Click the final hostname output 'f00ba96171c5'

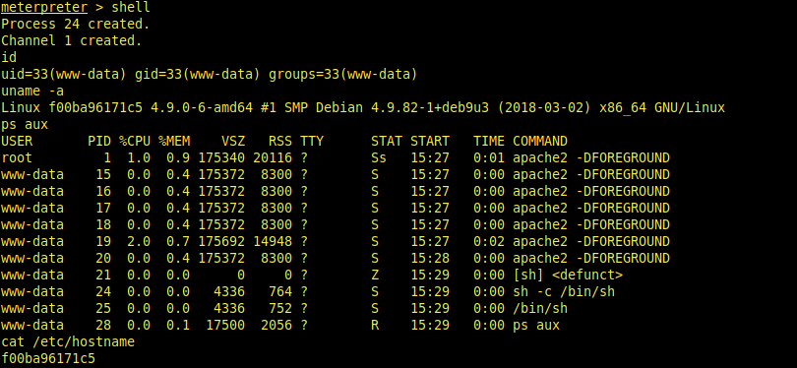coord(48,359)
